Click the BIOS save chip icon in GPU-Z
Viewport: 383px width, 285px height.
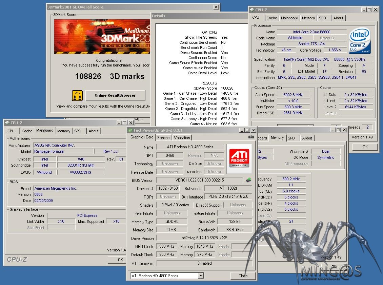pyautogui.click(x=248, y=180)
